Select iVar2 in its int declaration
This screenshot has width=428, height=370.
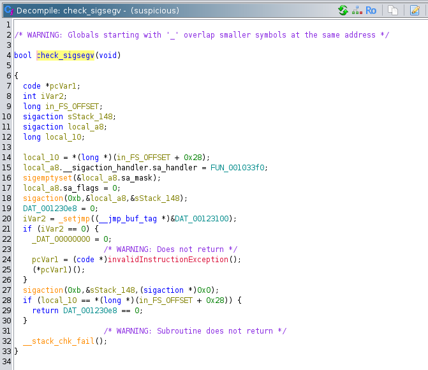pyautogui.click(x=52, y=96)
